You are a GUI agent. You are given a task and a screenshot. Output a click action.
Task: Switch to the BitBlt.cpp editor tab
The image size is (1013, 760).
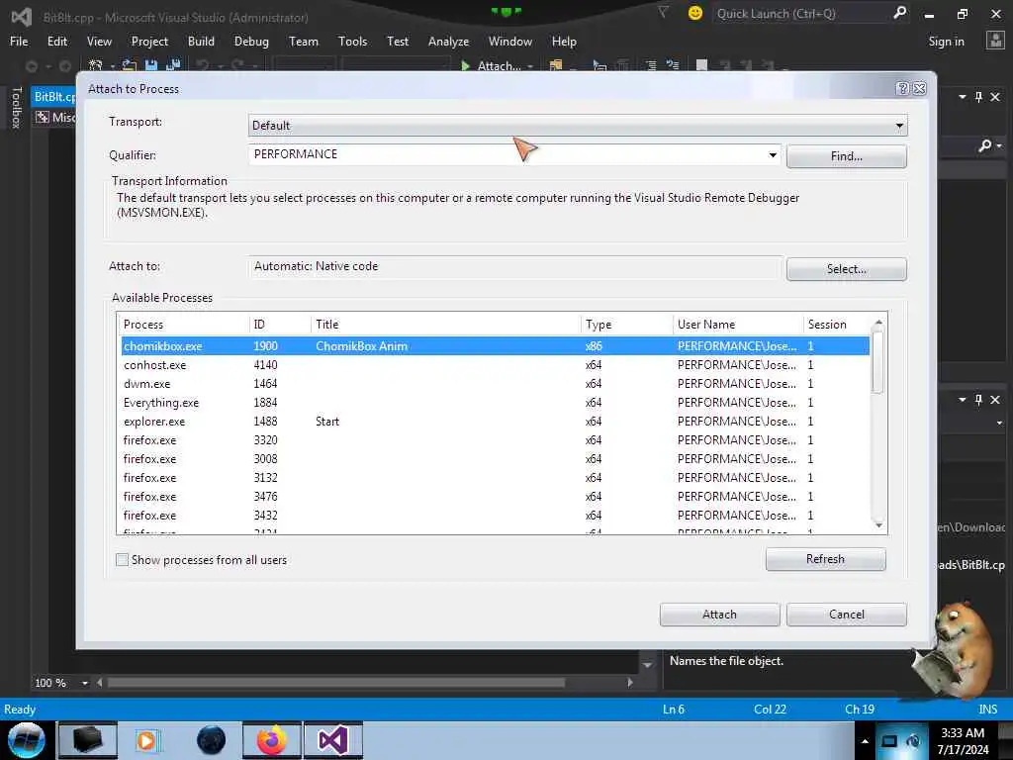(x=54, y=96)
